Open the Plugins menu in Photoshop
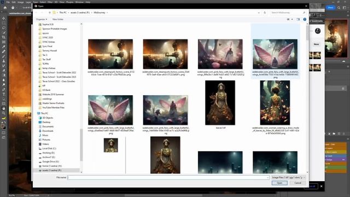Screen dimensions: 350x197 69,2
